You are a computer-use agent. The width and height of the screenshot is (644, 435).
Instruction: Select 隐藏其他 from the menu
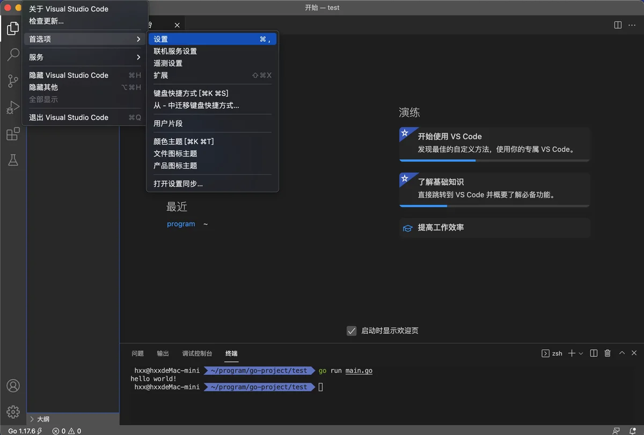tap(85, 87)
